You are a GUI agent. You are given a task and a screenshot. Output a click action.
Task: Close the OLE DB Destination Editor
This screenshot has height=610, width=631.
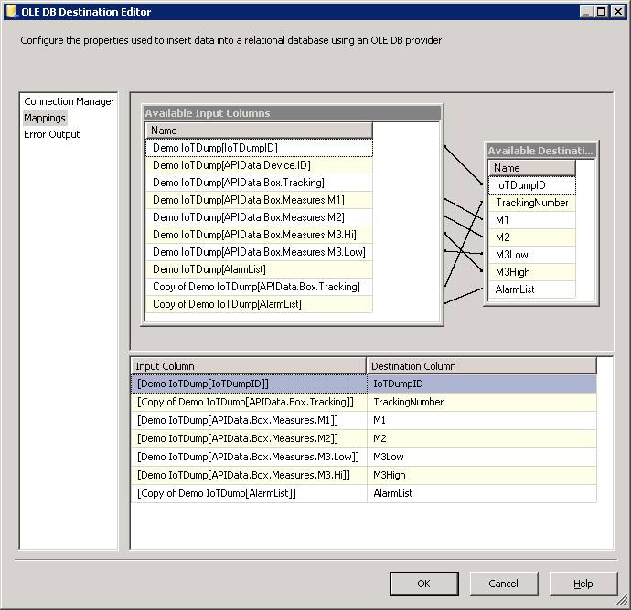617,12
